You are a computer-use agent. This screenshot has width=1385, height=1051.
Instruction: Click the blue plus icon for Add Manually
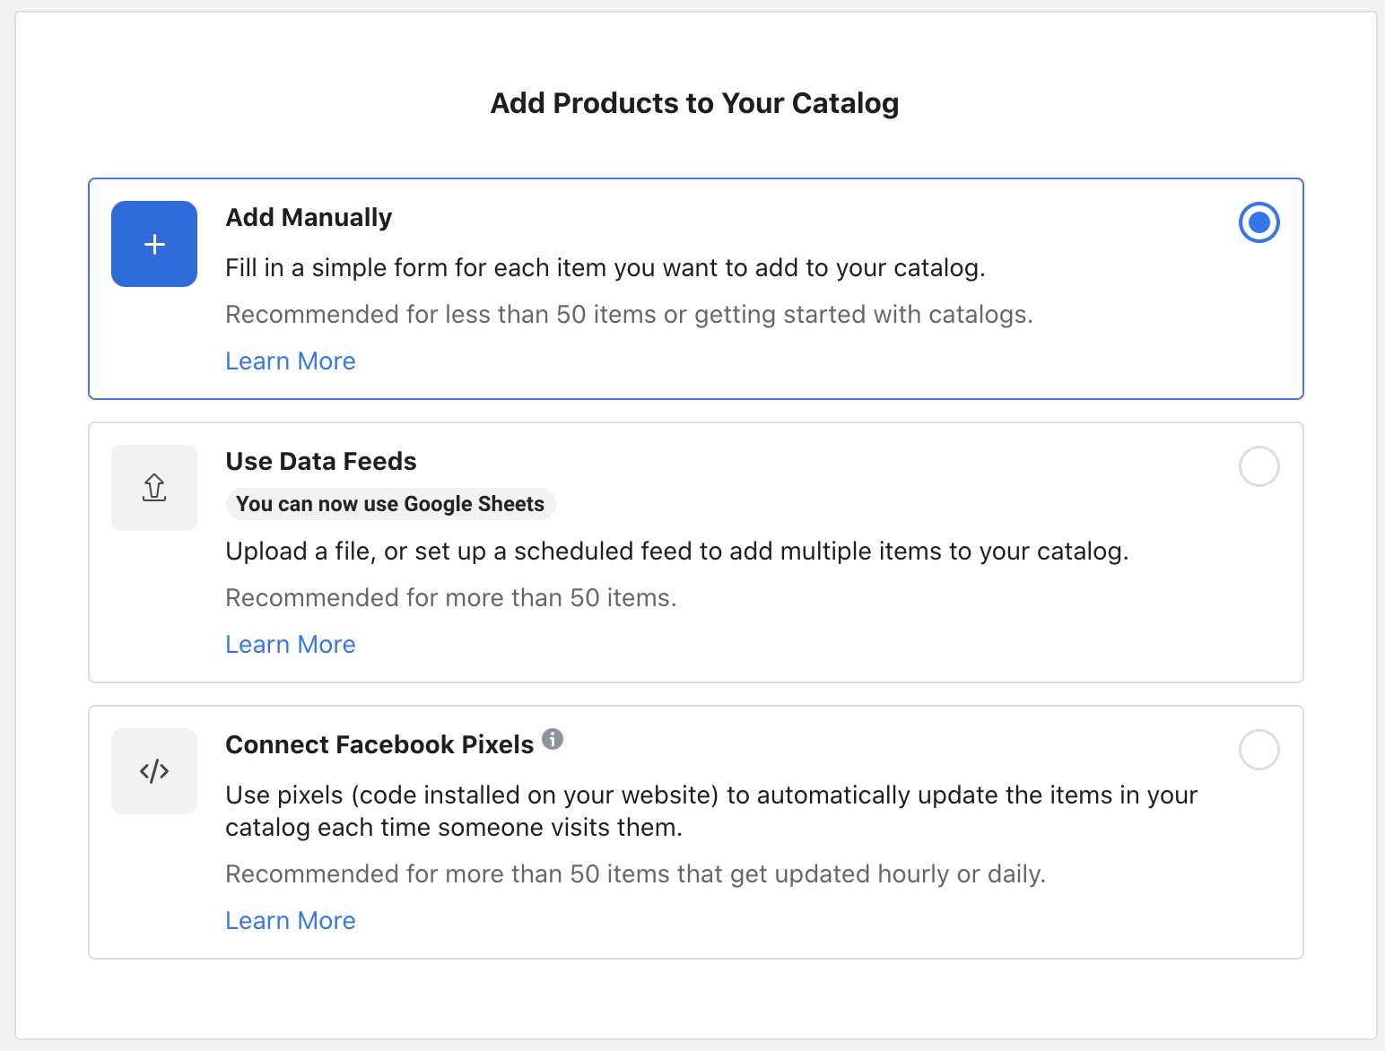pos(154,244)
